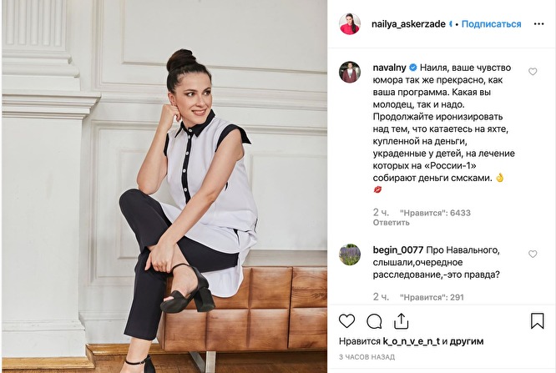The height and width of the screenshot is (373, 556).
Task: Open navalny's avatar picture
Action: (350, 72)
